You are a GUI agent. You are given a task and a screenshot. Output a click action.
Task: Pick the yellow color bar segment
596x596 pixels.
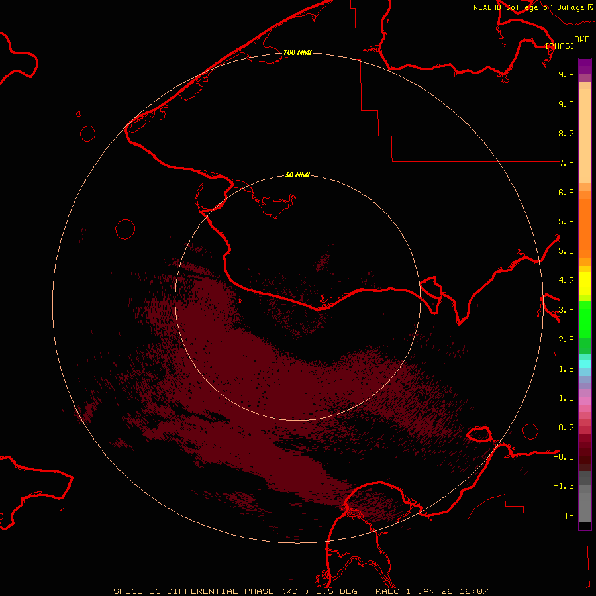point(585,283)
